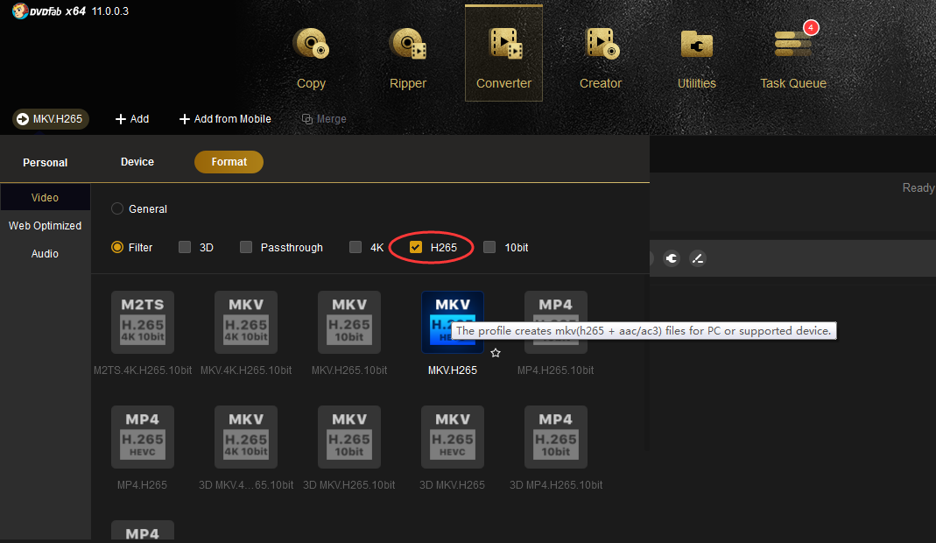Click the MKV.H265 profile switcher button
936x543 pixels.
(51, 119)
